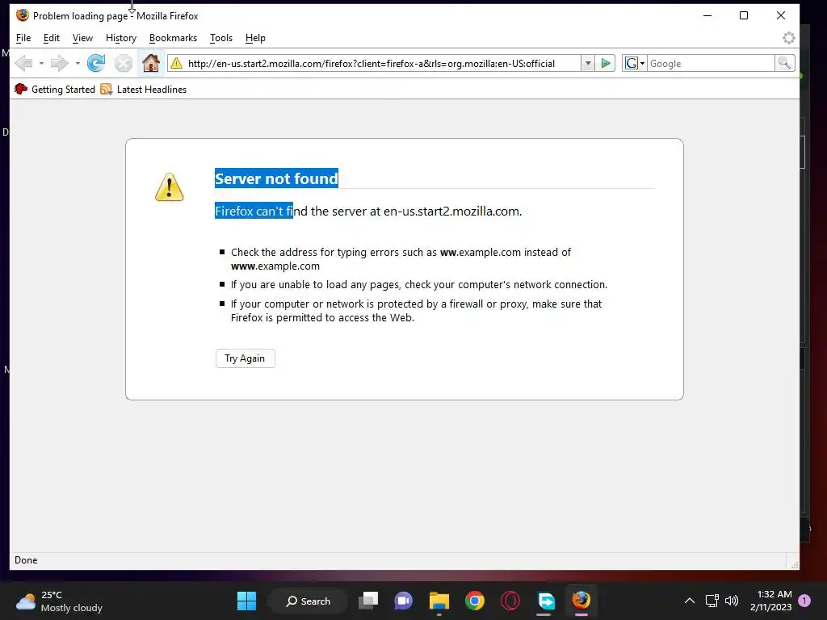Screen dimensions: 827x620
Task: Open the History menu
Action: click(x=121, y=38)
